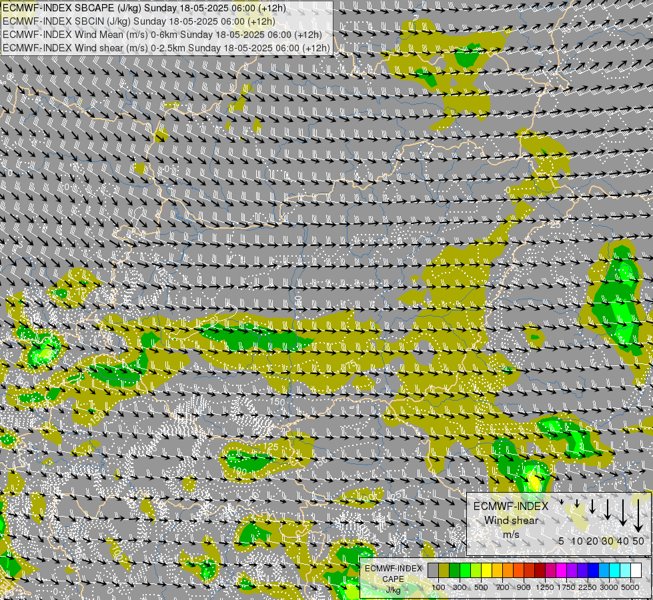The image size is (653, 600).
Task: Click the Wind Mean 0-6km title line
Action: pos(163,35)
